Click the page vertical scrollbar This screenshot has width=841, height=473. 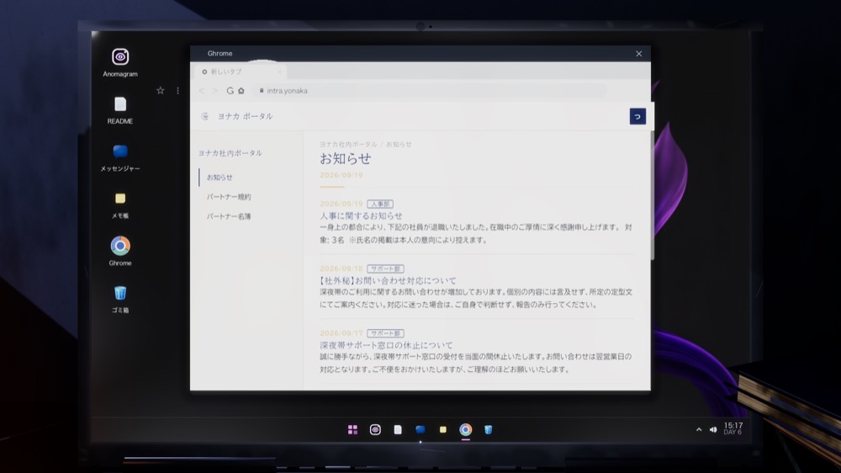[653, 196]
